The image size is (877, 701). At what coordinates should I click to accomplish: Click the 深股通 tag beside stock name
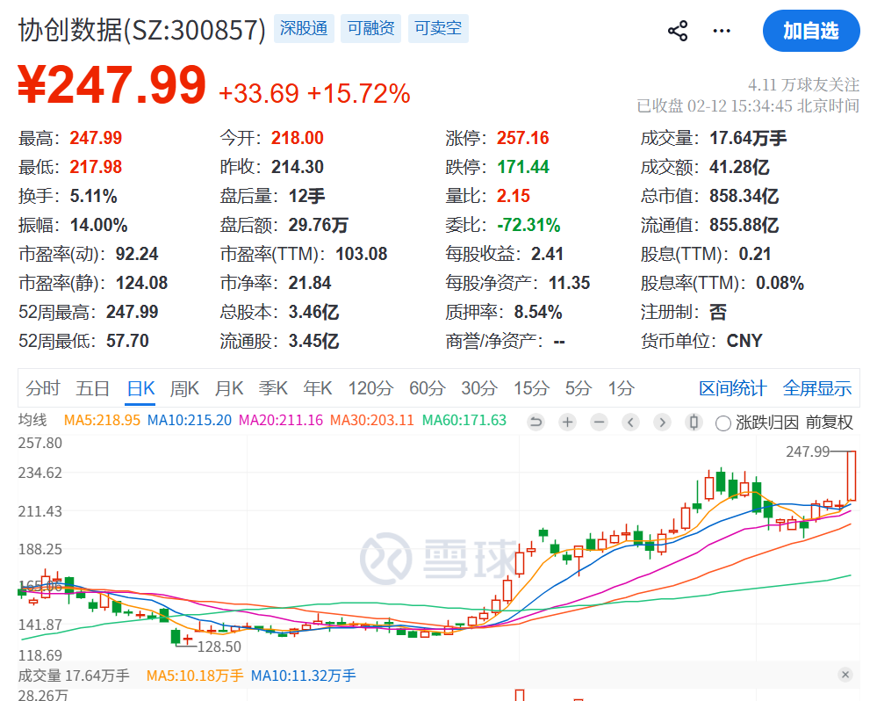point(303,28)
